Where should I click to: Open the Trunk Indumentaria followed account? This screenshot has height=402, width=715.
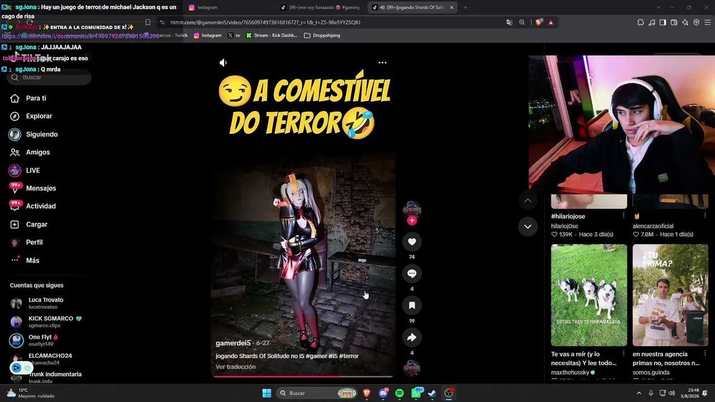pyautogui.click(x=55, y=377)
